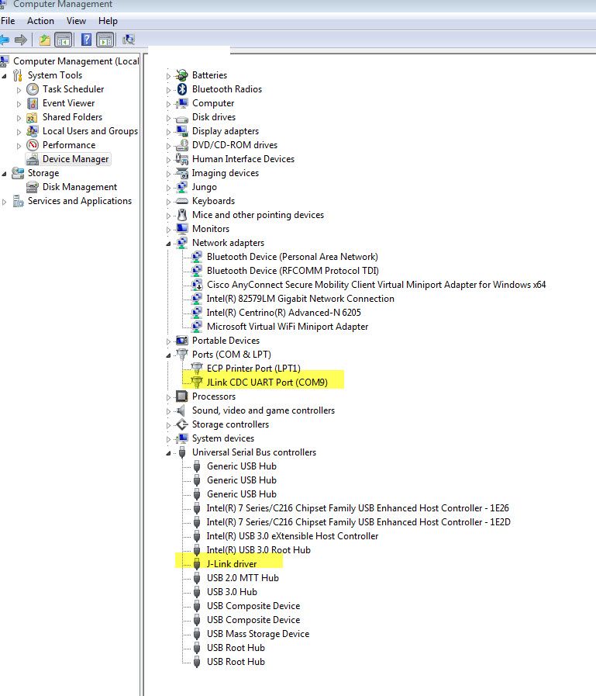Select Intel(R) Centrino(R) Advanced-N 6205
Image resolution: width=596 pixels, height=696 pixels.
(x=284, y=313)
